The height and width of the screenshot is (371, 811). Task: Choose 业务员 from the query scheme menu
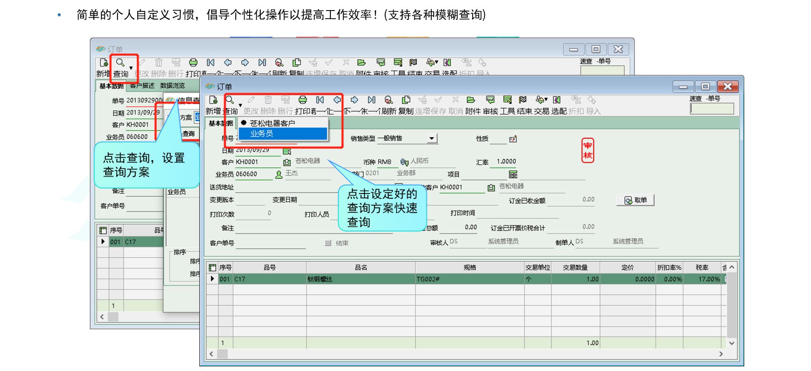coord(262,134)
